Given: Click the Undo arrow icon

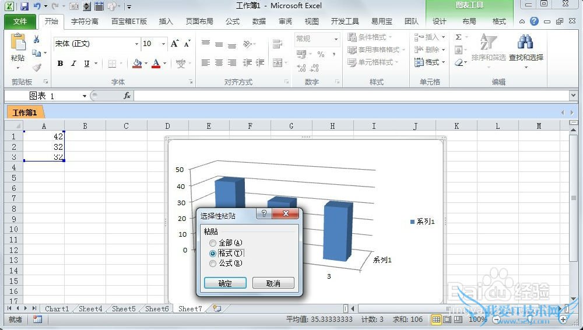Looking at the screenshot, I should pos(37,6).
